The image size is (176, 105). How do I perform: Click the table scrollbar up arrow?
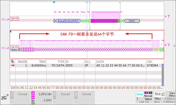163,65
